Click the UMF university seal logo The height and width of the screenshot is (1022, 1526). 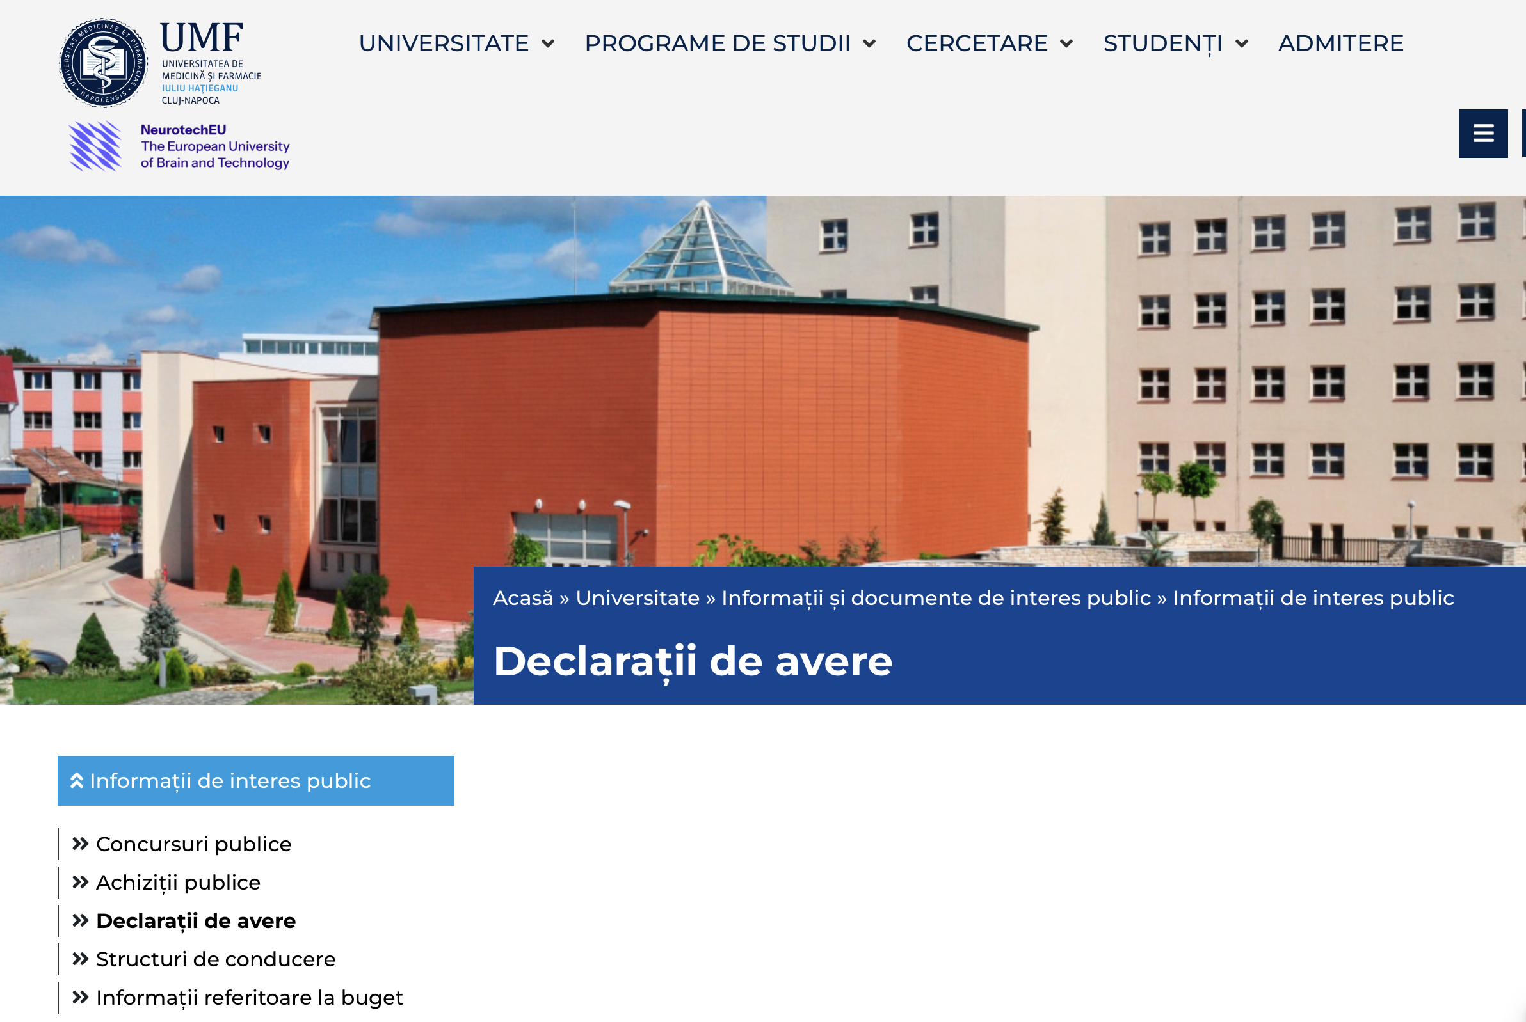tap(103, 63)
